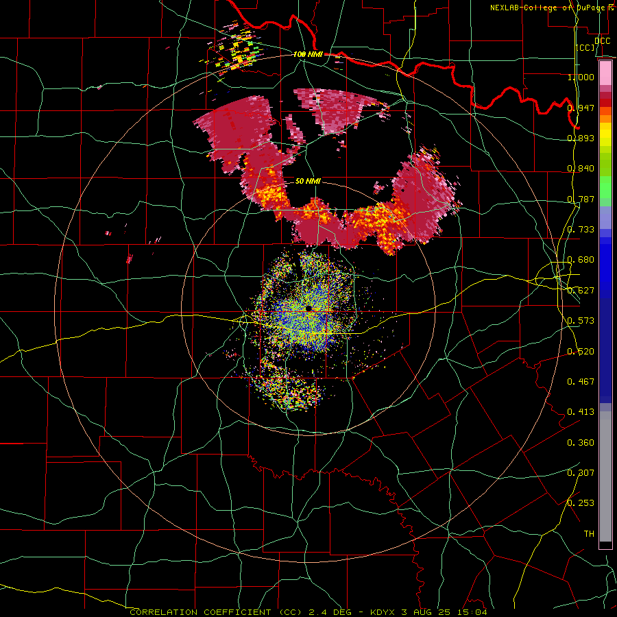Click the 0.413 scale value
This screenshot has width=617, height=617.
click(581, 411)
